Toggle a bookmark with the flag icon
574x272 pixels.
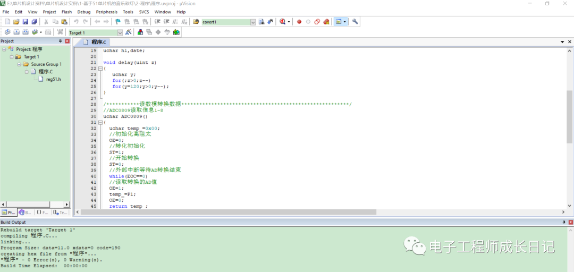118,22
